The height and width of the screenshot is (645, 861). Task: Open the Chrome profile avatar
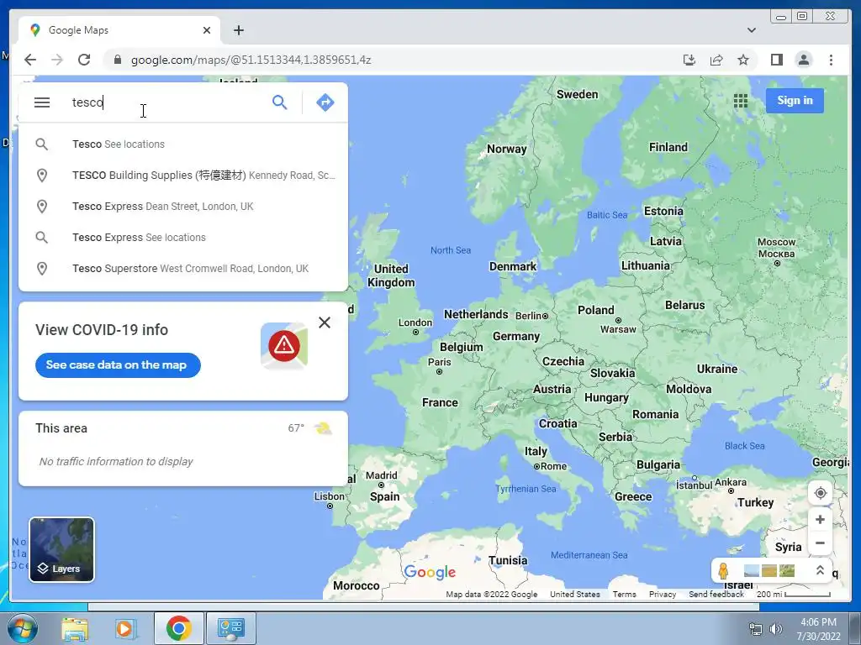pyautogui.click(x=803, y=60)
